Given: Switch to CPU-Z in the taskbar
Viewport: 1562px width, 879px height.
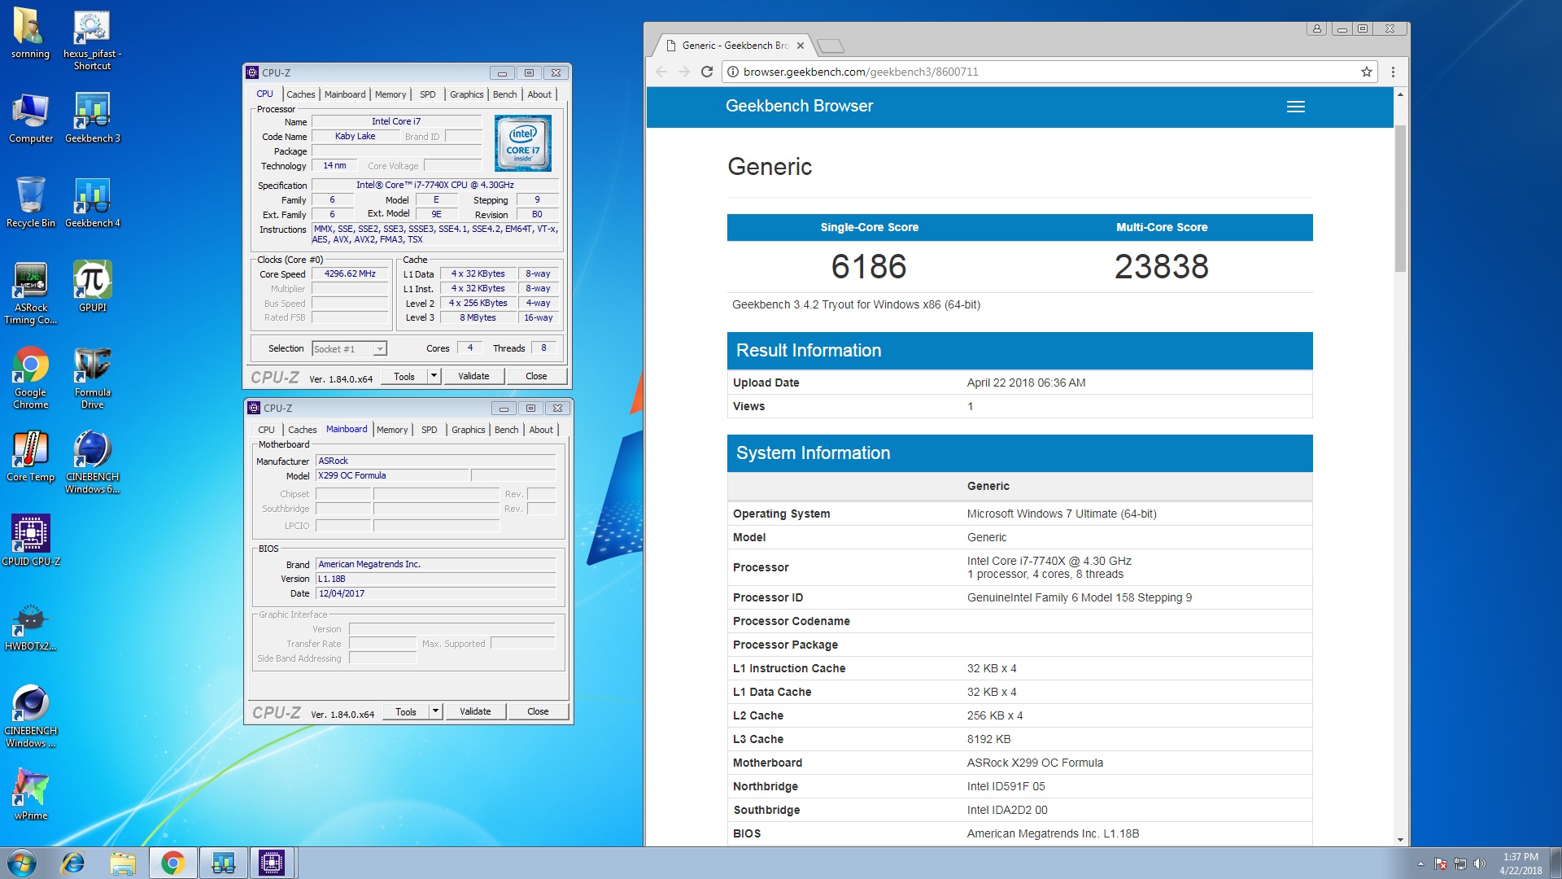Looking at the screenshot, I should click(x=272, y=864).
